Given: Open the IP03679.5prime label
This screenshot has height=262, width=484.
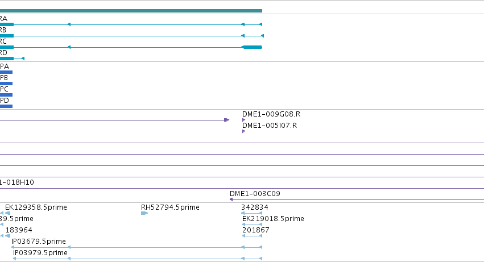Looking at the screenshot, I should point(39,242).
